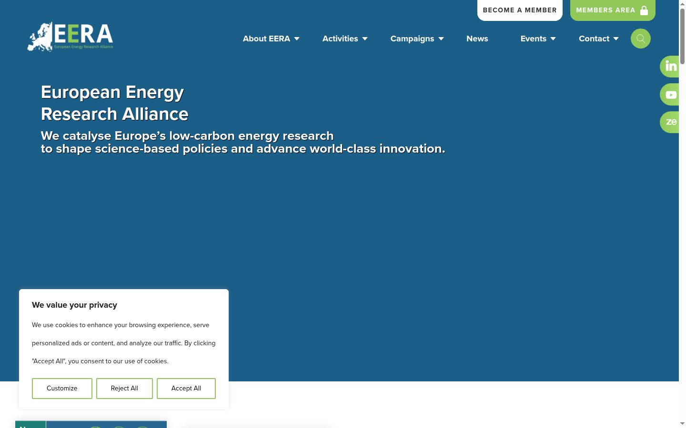
Task: Expand the Activities dropdown arrow
Action: coord(365,39)
